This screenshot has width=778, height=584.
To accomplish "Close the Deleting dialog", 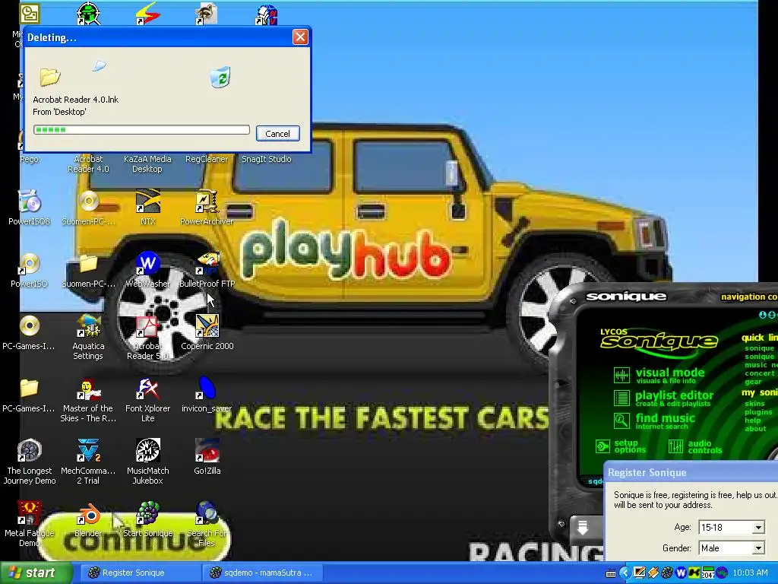I will (x=300, y=36).
